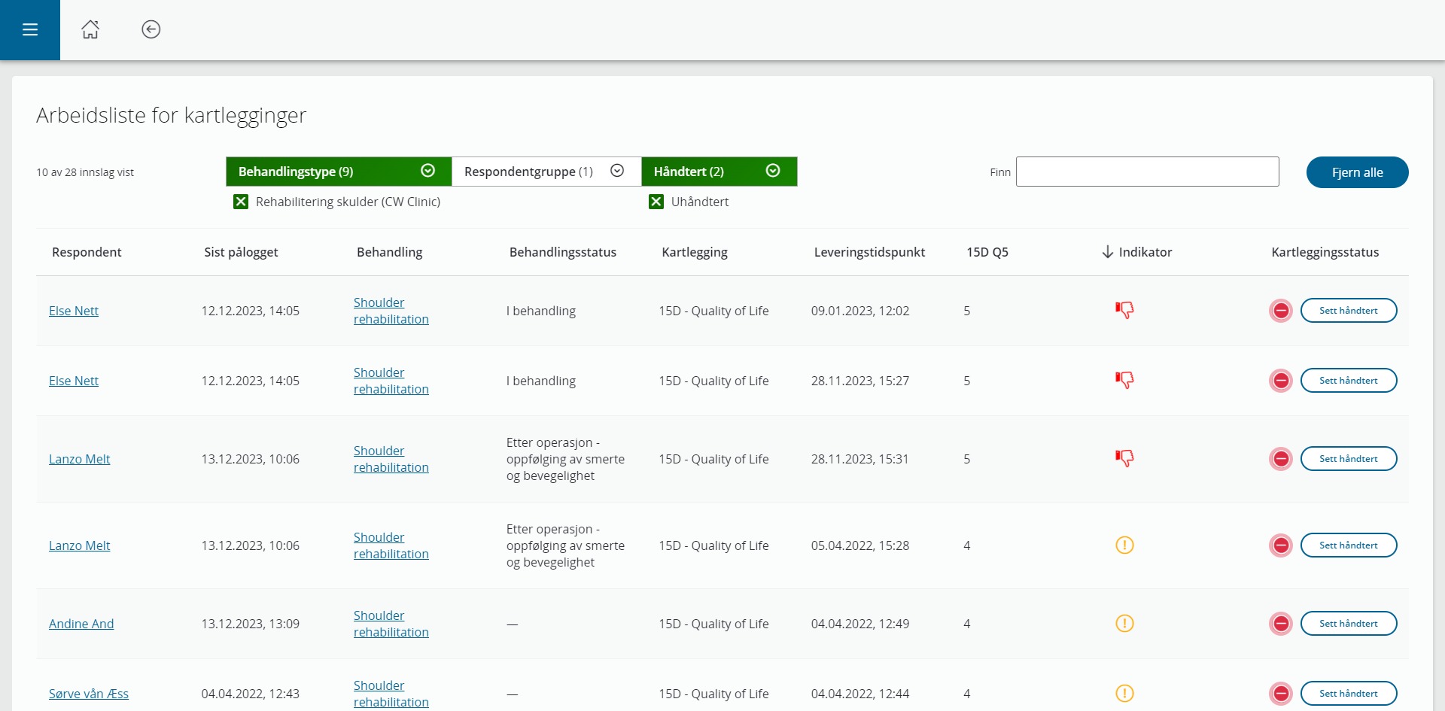Click the red status circle on Sørve vån Æss's row
Screen dimensions: 1445x711
tap(1281, 693)
